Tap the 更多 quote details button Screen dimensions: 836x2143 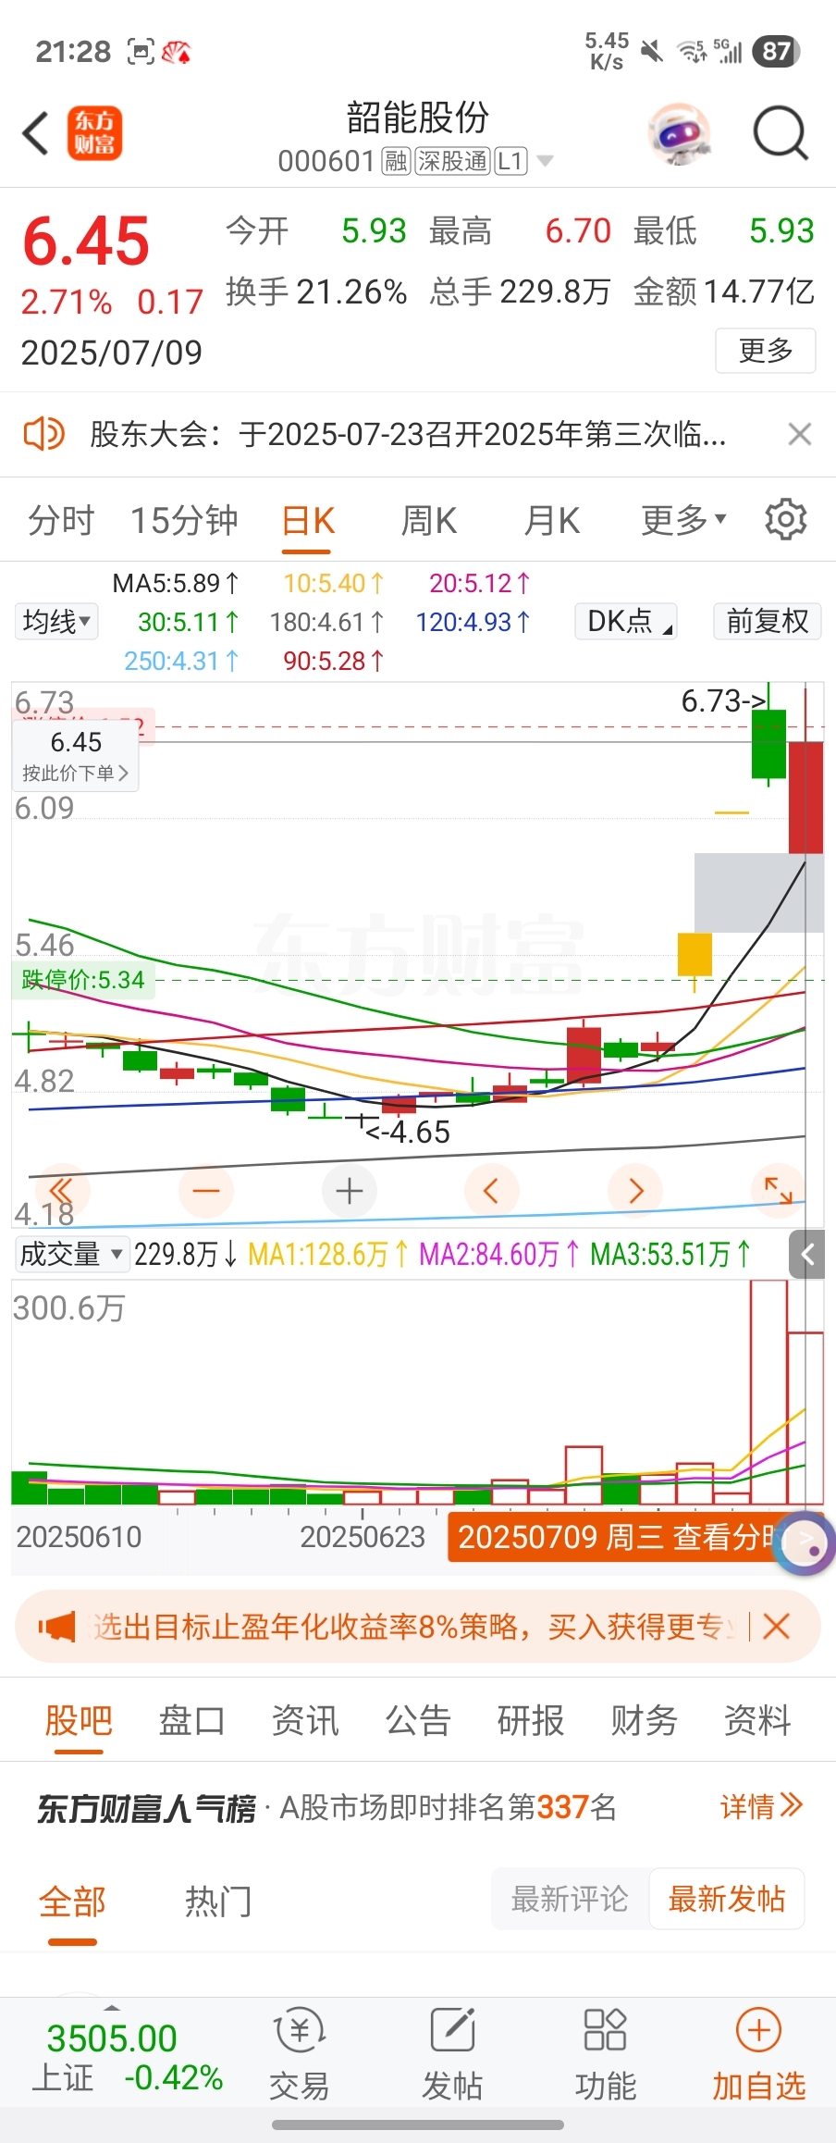766,351
